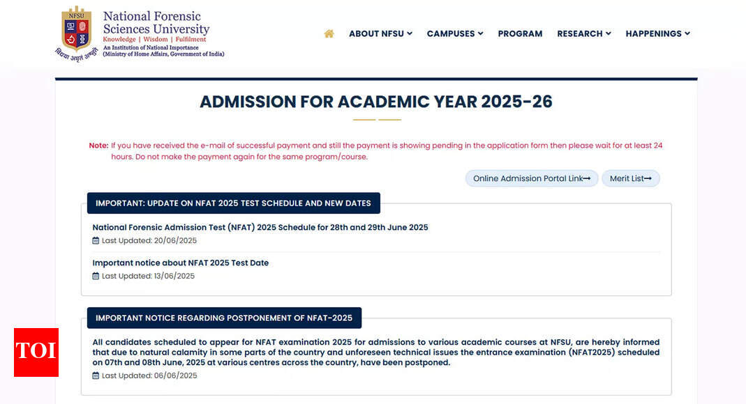Viewport: 746px width, 404px height.
Task: Click arrow on Online Admission Portal Link
Action: click(587, 179)
